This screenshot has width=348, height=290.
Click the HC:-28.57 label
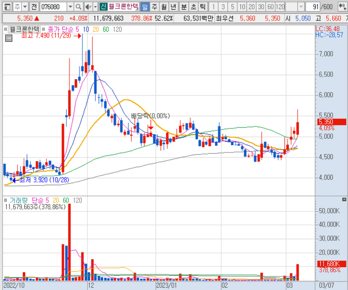[329, 35]
